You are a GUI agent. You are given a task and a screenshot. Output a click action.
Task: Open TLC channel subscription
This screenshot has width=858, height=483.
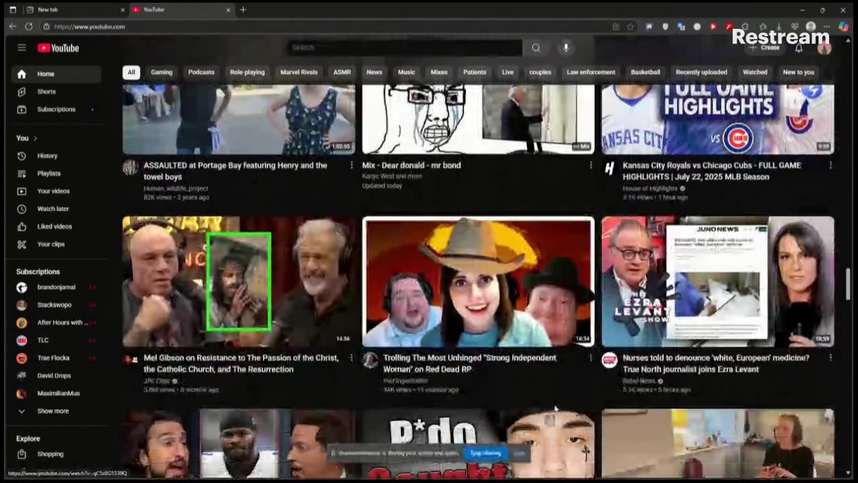(x=56, y=340)
